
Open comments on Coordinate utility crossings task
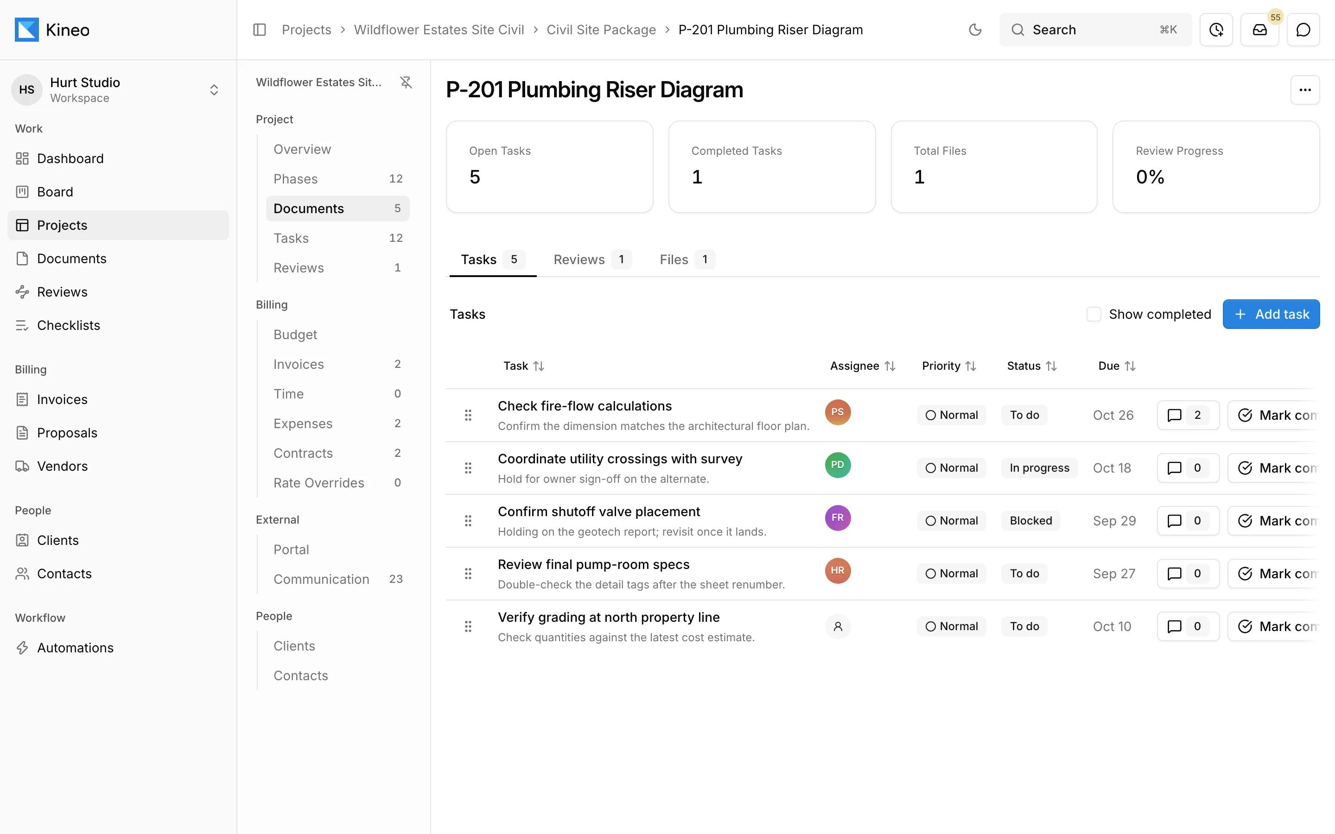click(1188, 468)
